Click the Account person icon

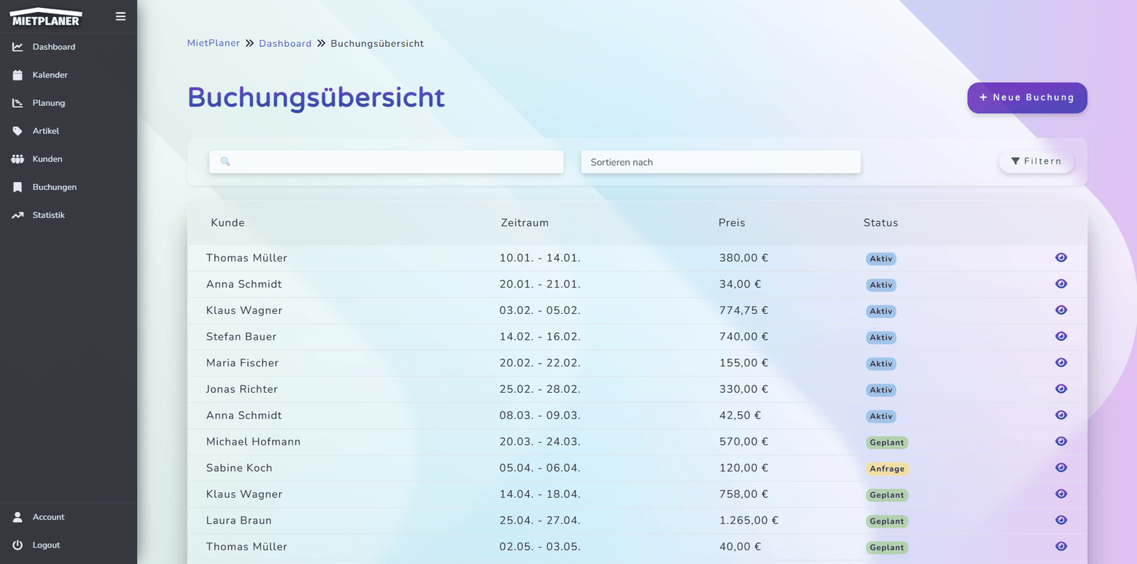tap(18, 517)
